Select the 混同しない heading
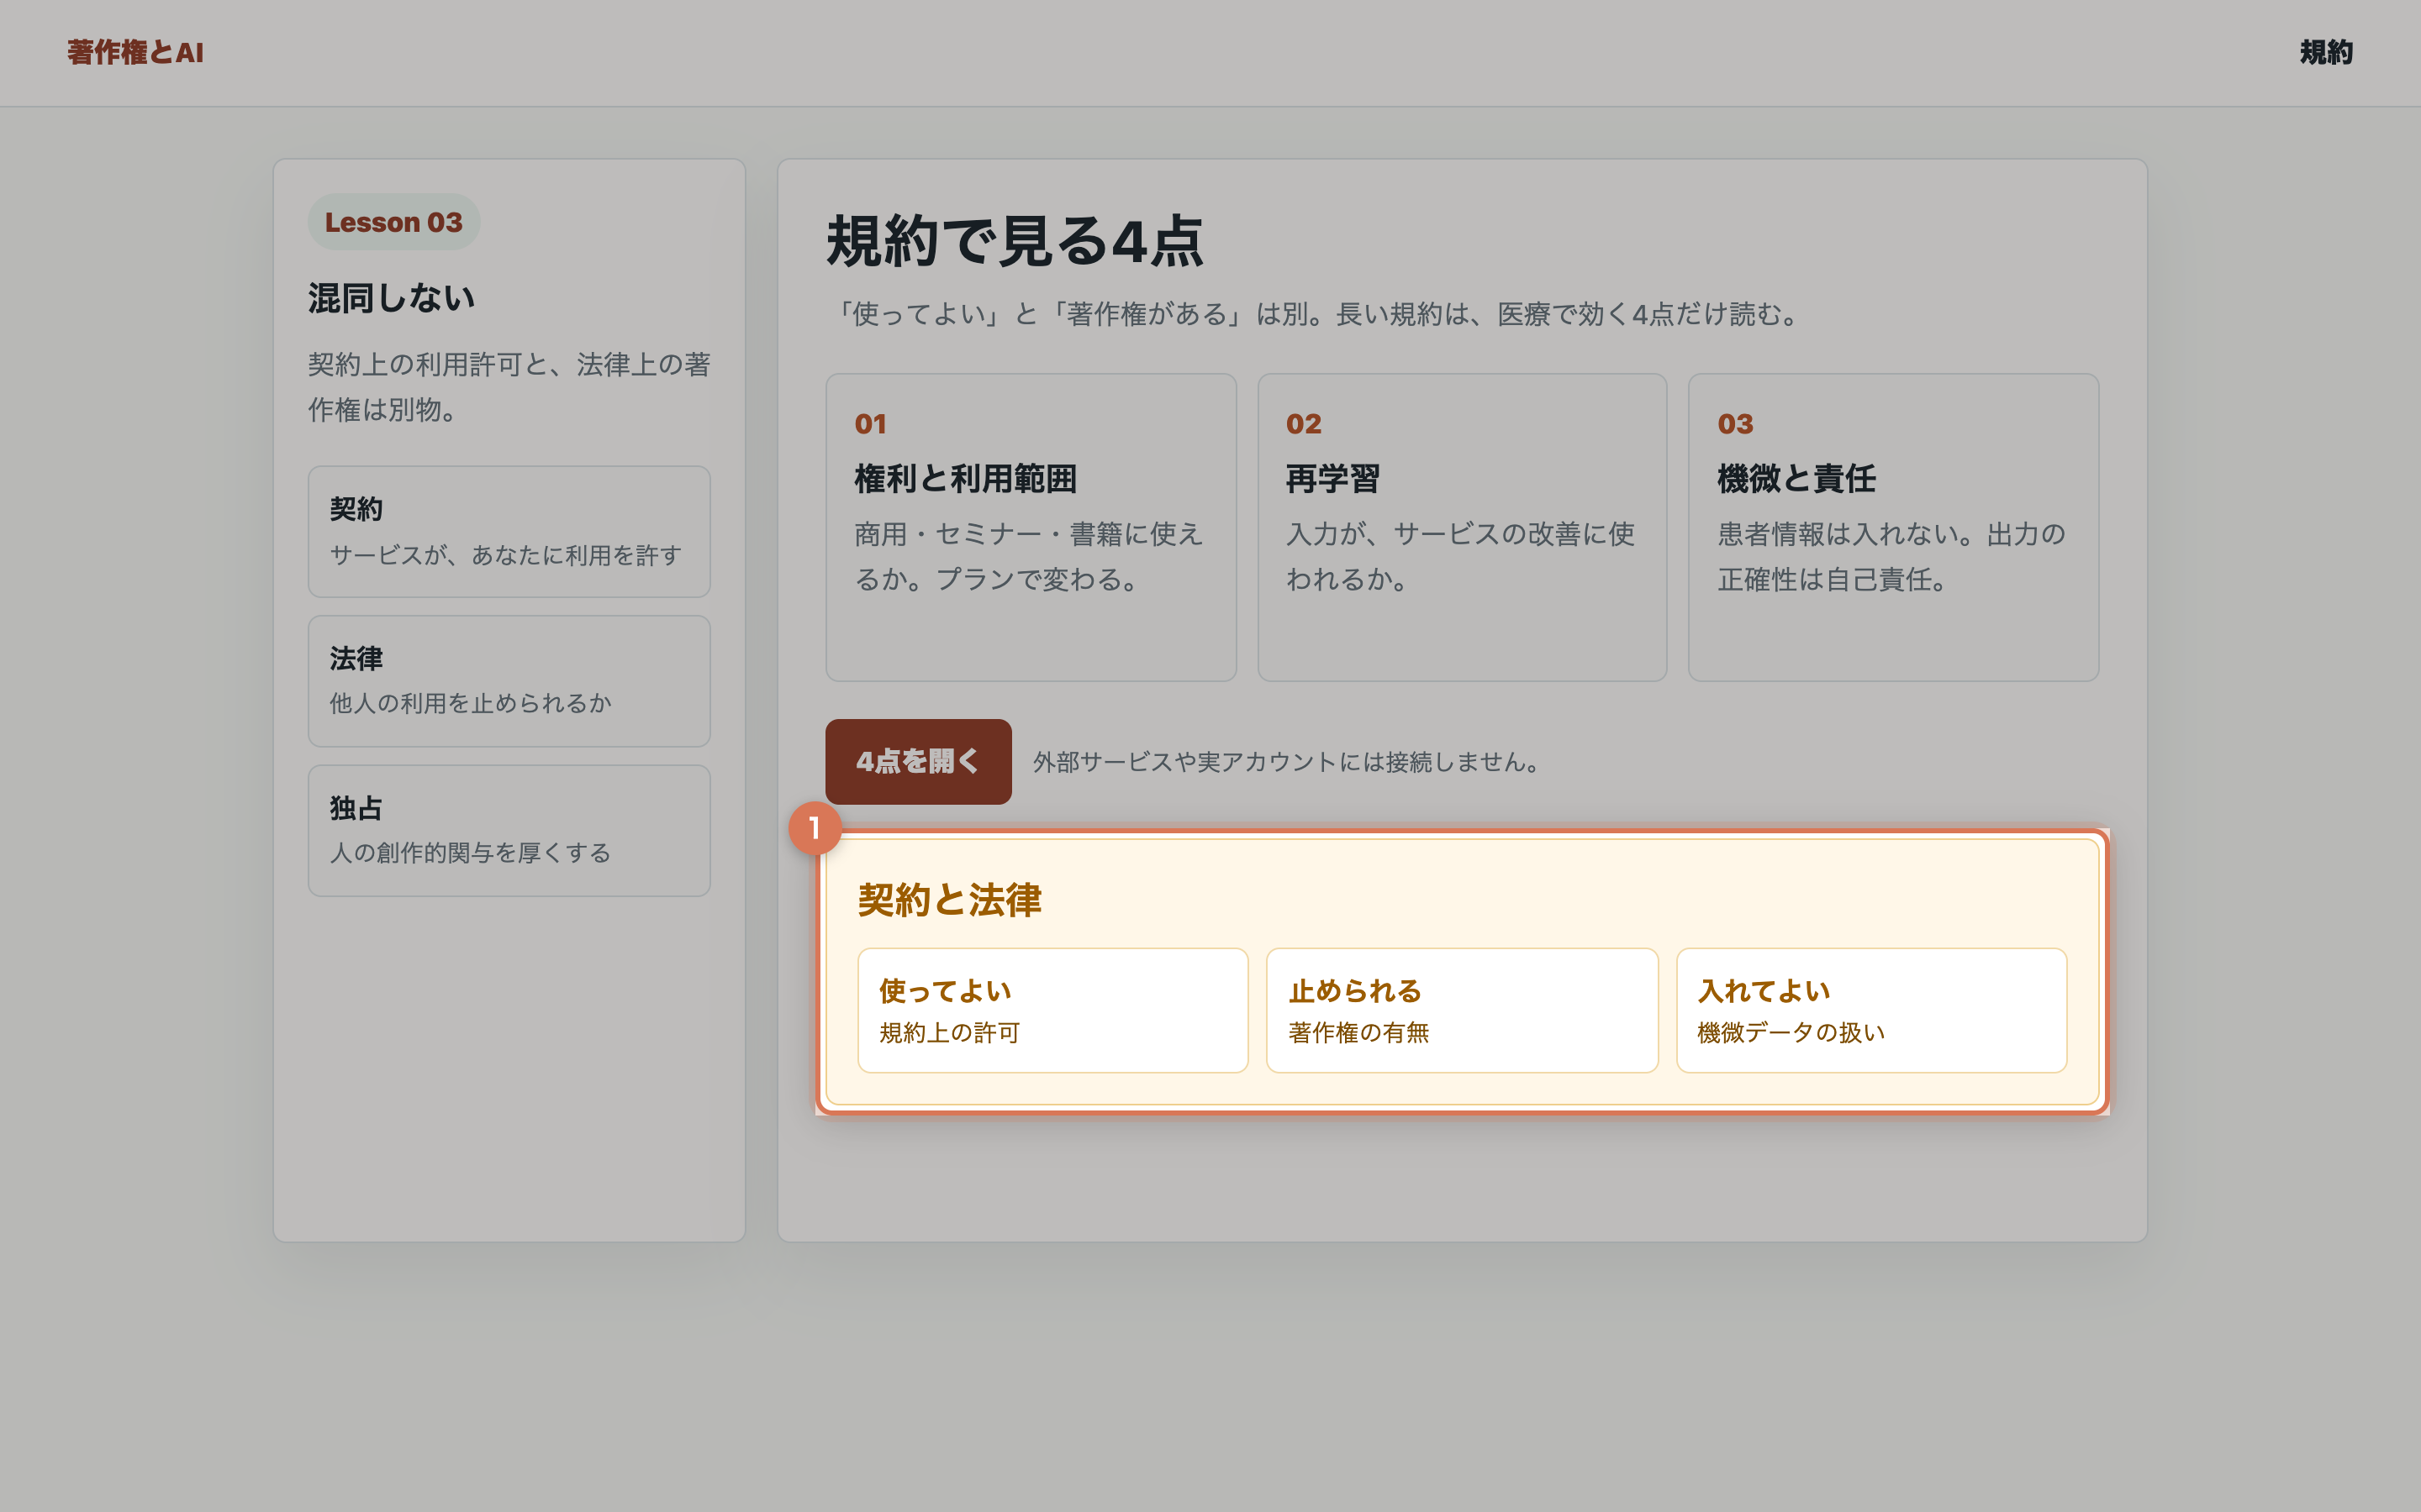 (x=391, y=298)
